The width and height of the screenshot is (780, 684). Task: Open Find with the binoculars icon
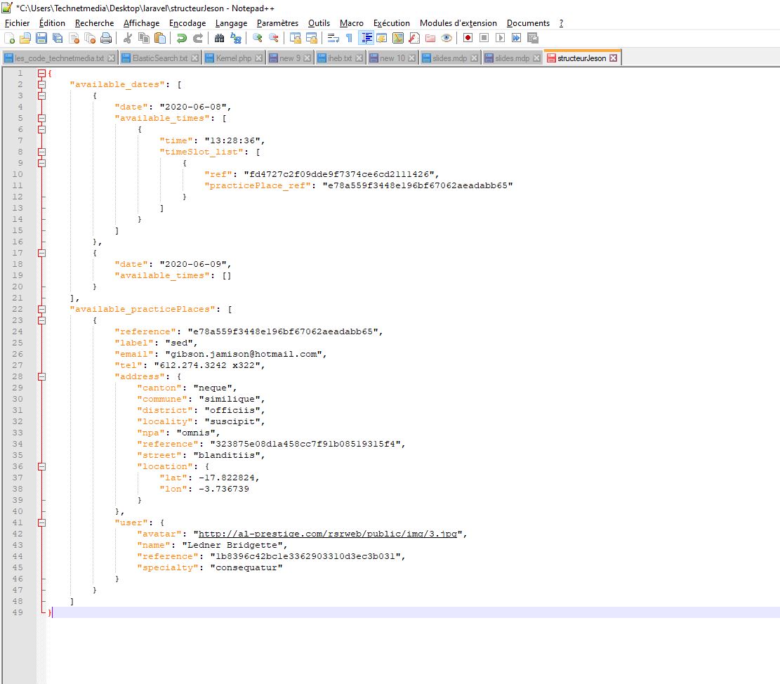click(x=220, y=38)
